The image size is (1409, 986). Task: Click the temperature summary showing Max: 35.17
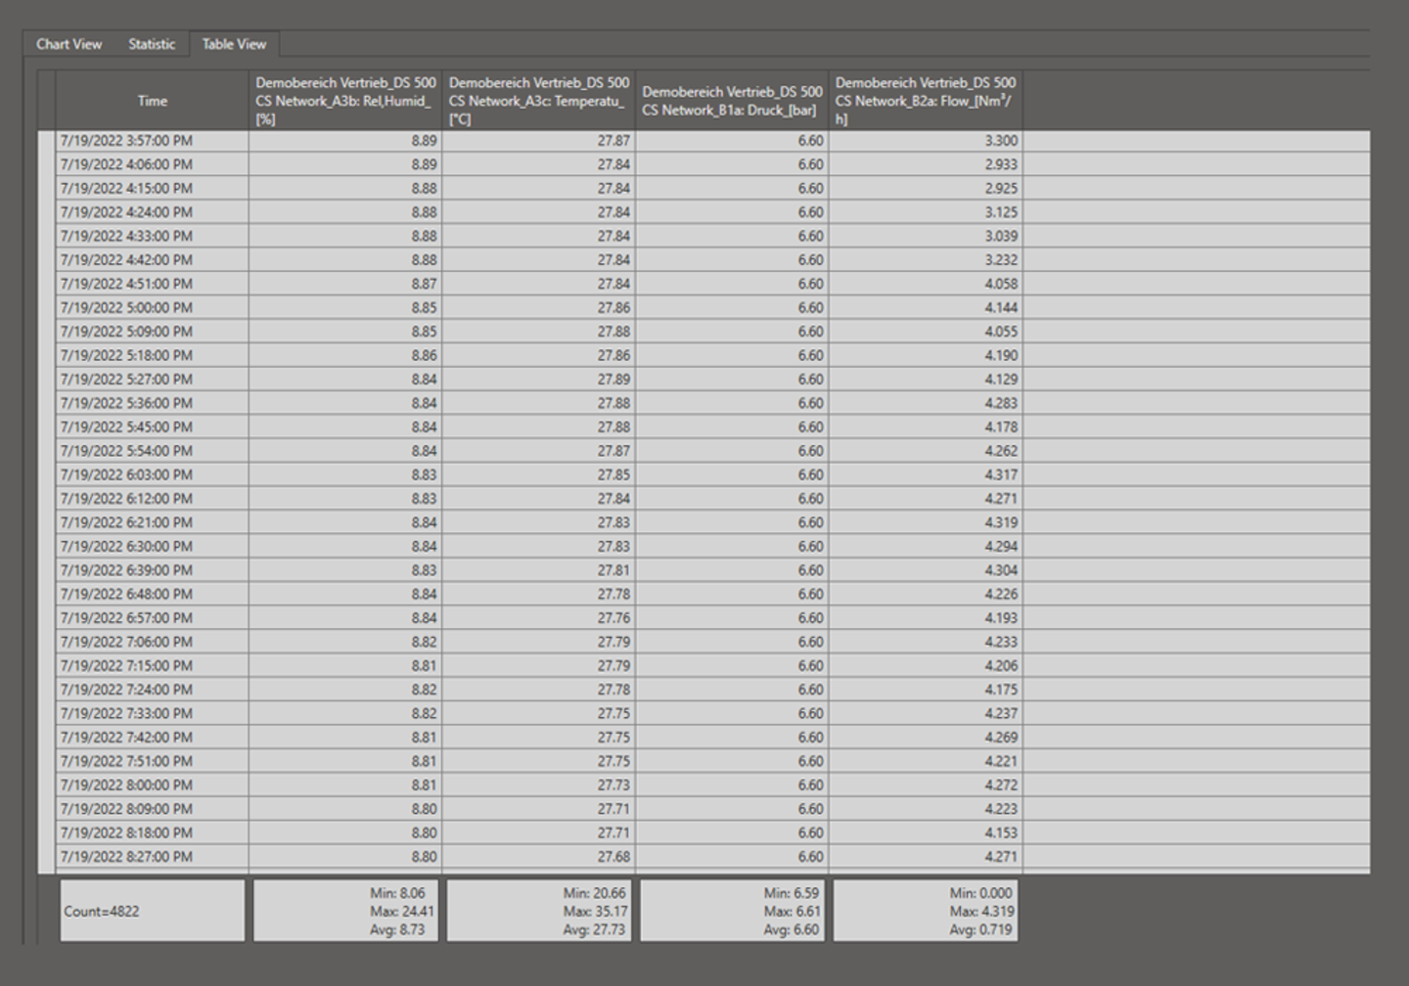pyautogui.click(x=538, y=911)
